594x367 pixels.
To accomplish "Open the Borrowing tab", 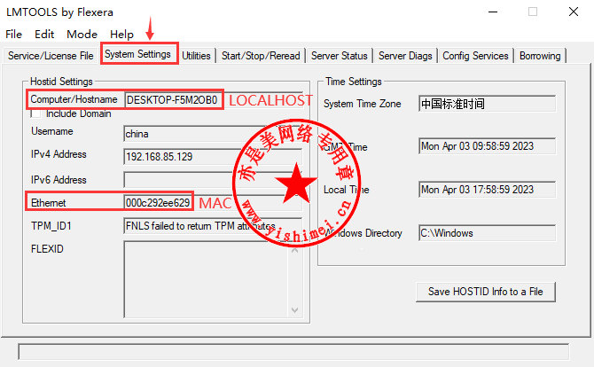I will coord(540,56).
